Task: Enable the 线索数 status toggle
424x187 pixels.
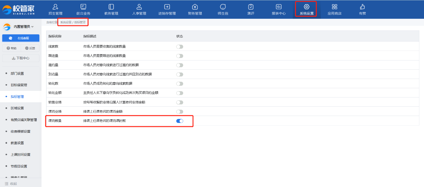Action: (180, 47)
